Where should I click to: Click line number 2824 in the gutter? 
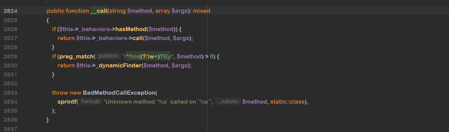tap(10, 11)
